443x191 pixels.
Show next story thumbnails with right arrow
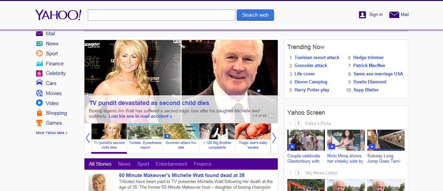pos(274,138)
